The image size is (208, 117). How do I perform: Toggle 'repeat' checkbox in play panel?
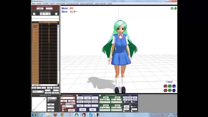coord(132,107)
